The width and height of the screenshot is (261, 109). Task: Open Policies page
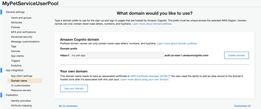tap(15, 27)
